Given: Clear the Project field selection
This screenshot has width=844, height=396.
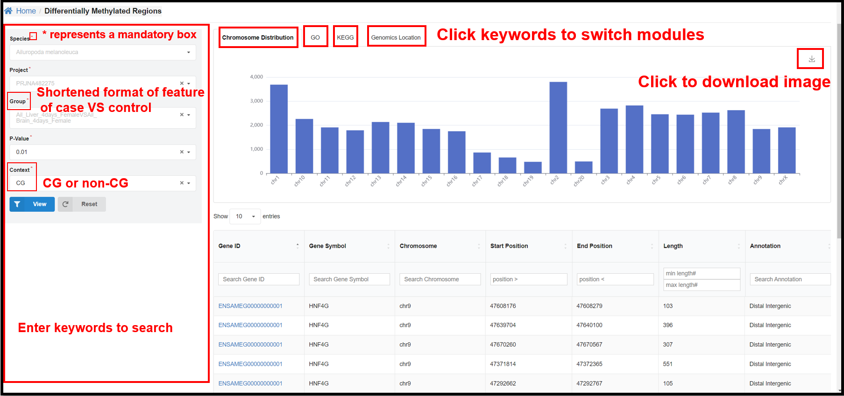Looking at the screenshot, I should click(182, 83).
